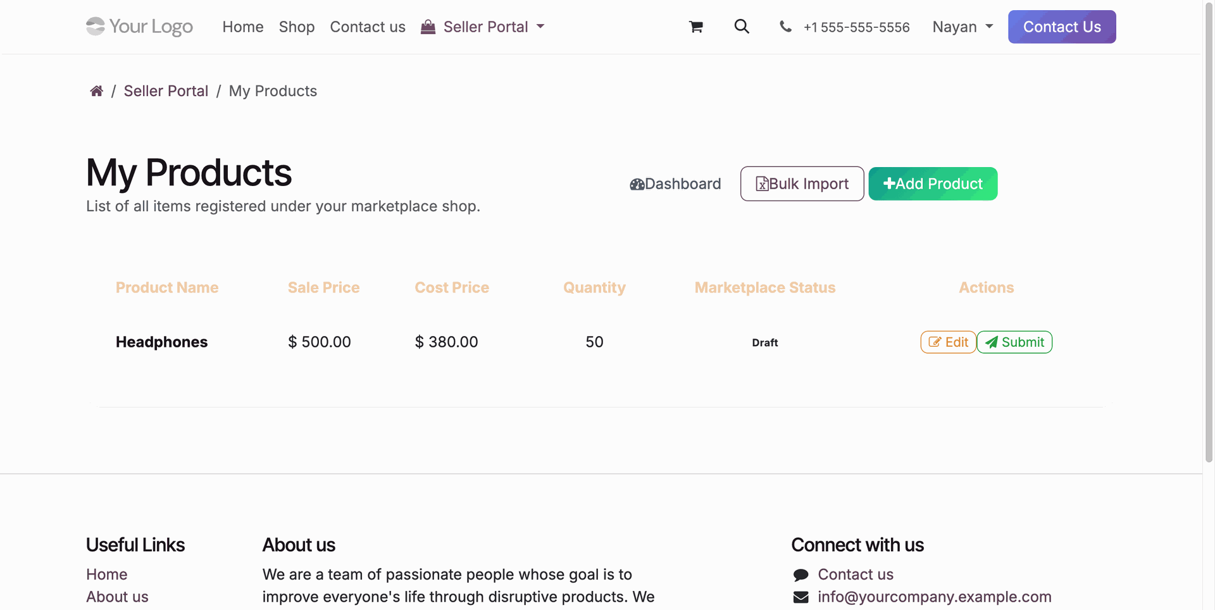Screen dimensions: 1215x610
Task: Click the Cost Price column header
Action: tap(452, 288)
